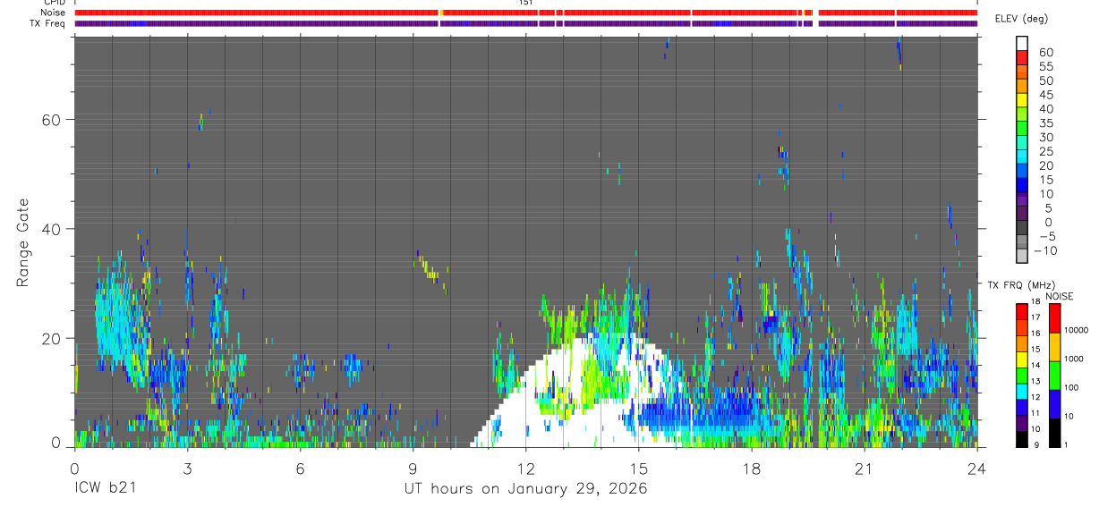The height and width of the screenshot is (507, 1099).
Task: Click the '3' tick on the UT hours axis
Action: (x=187, y=468)
